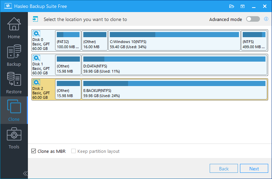Select Disk 0's 16.00 MB Other partition
This screenshot has width=272, height=179.
coord(95,40)
